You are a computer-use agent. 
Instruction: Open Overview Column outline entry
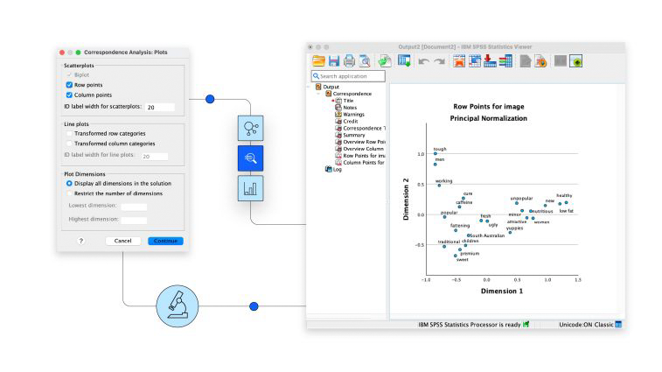click(x=363, y=149)
